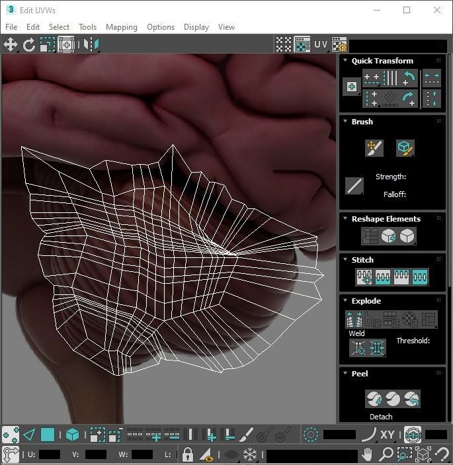
Task: Click Quick Peel icon in Peel rollout
Action: tap(374, 399)
